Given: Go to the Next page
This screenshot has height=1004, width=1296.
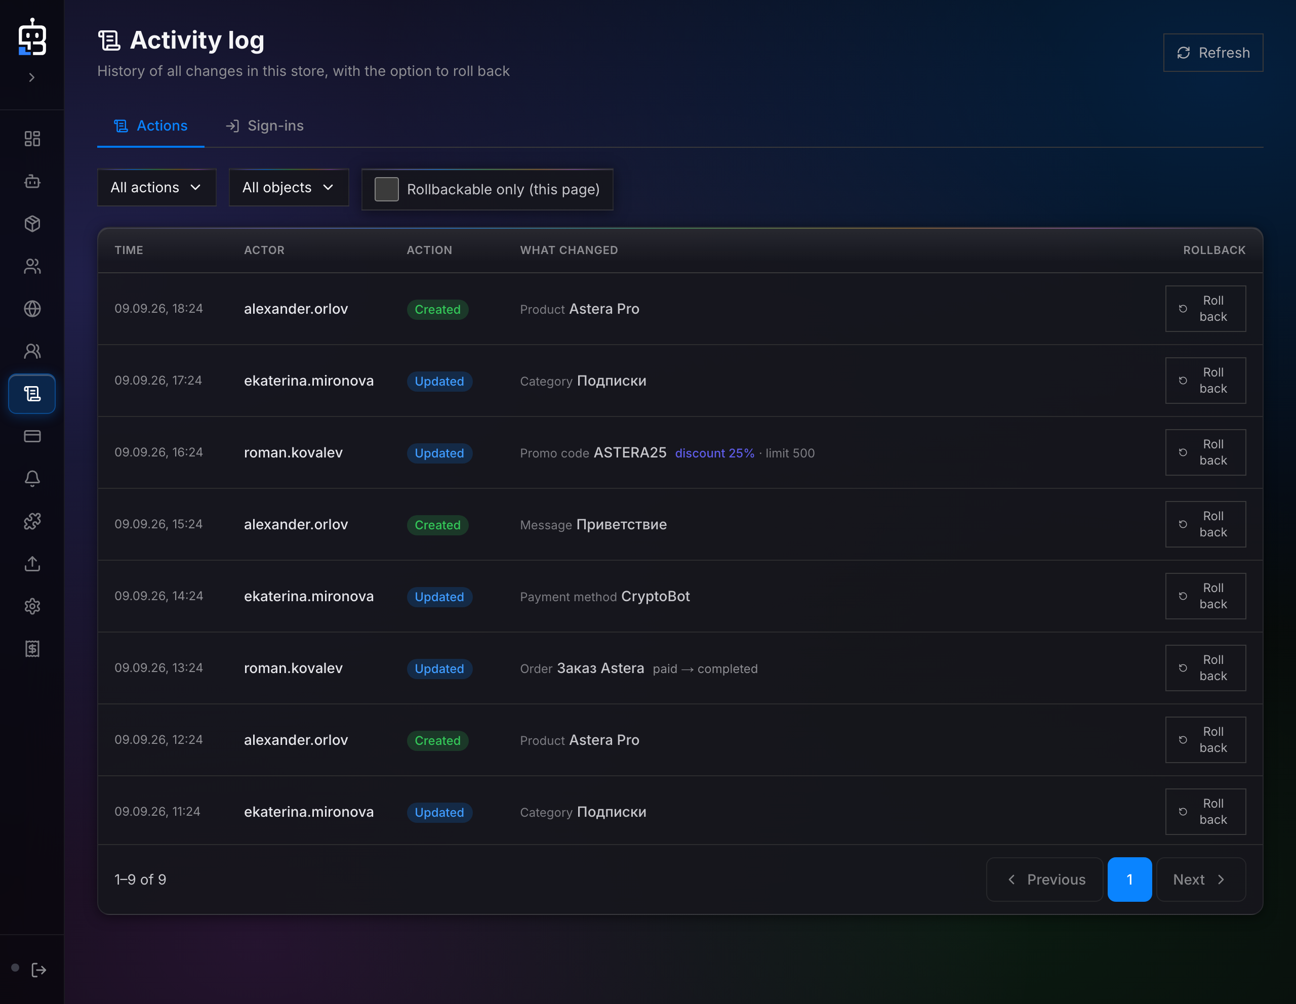Looking at the screenshot, I should pyautogui.click(x=1200, y=880).
